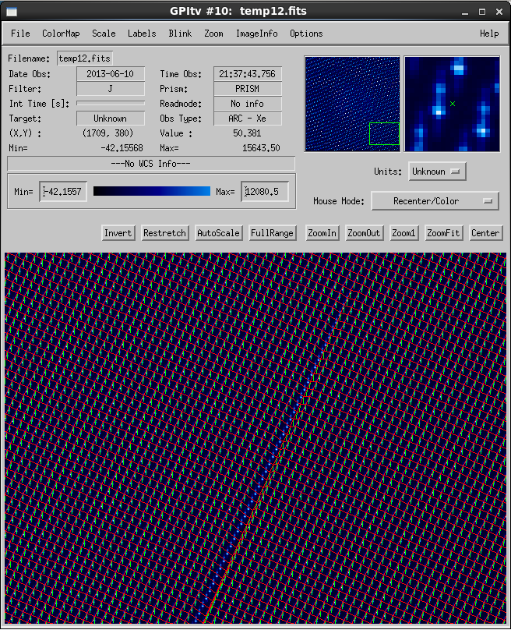Screen dimensions: 511x630
Task: Focus the Max value input field
Action: click(x=265, y=192)
